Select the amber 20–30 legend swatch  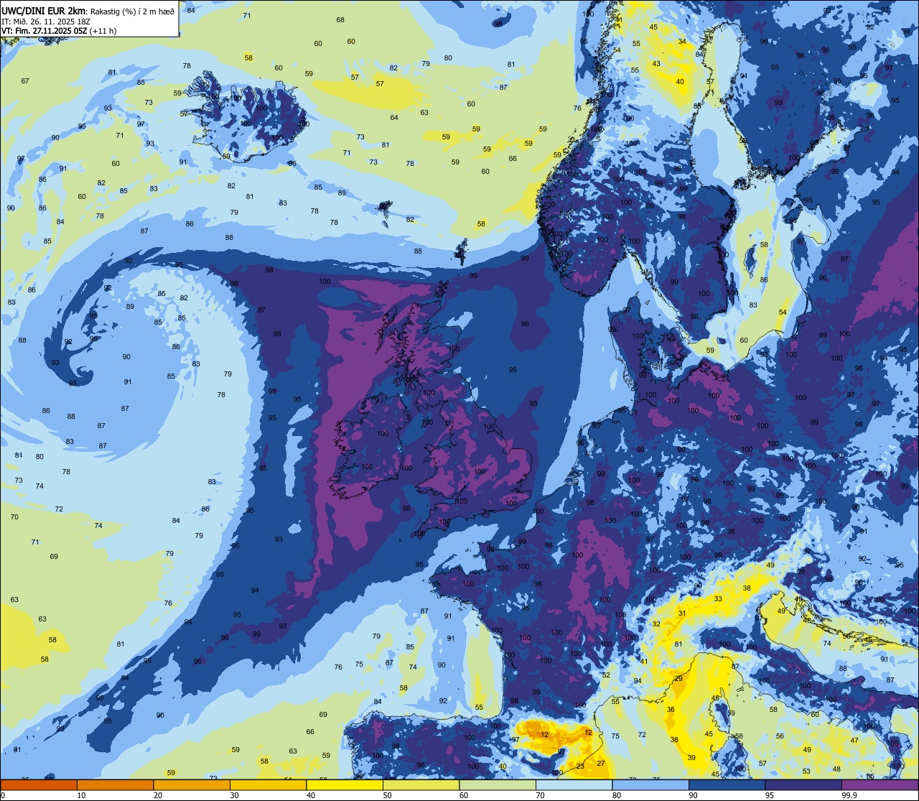click(x=192, y=784)
